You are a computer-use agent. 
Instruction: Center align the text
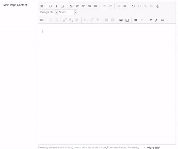pos(83,6)
